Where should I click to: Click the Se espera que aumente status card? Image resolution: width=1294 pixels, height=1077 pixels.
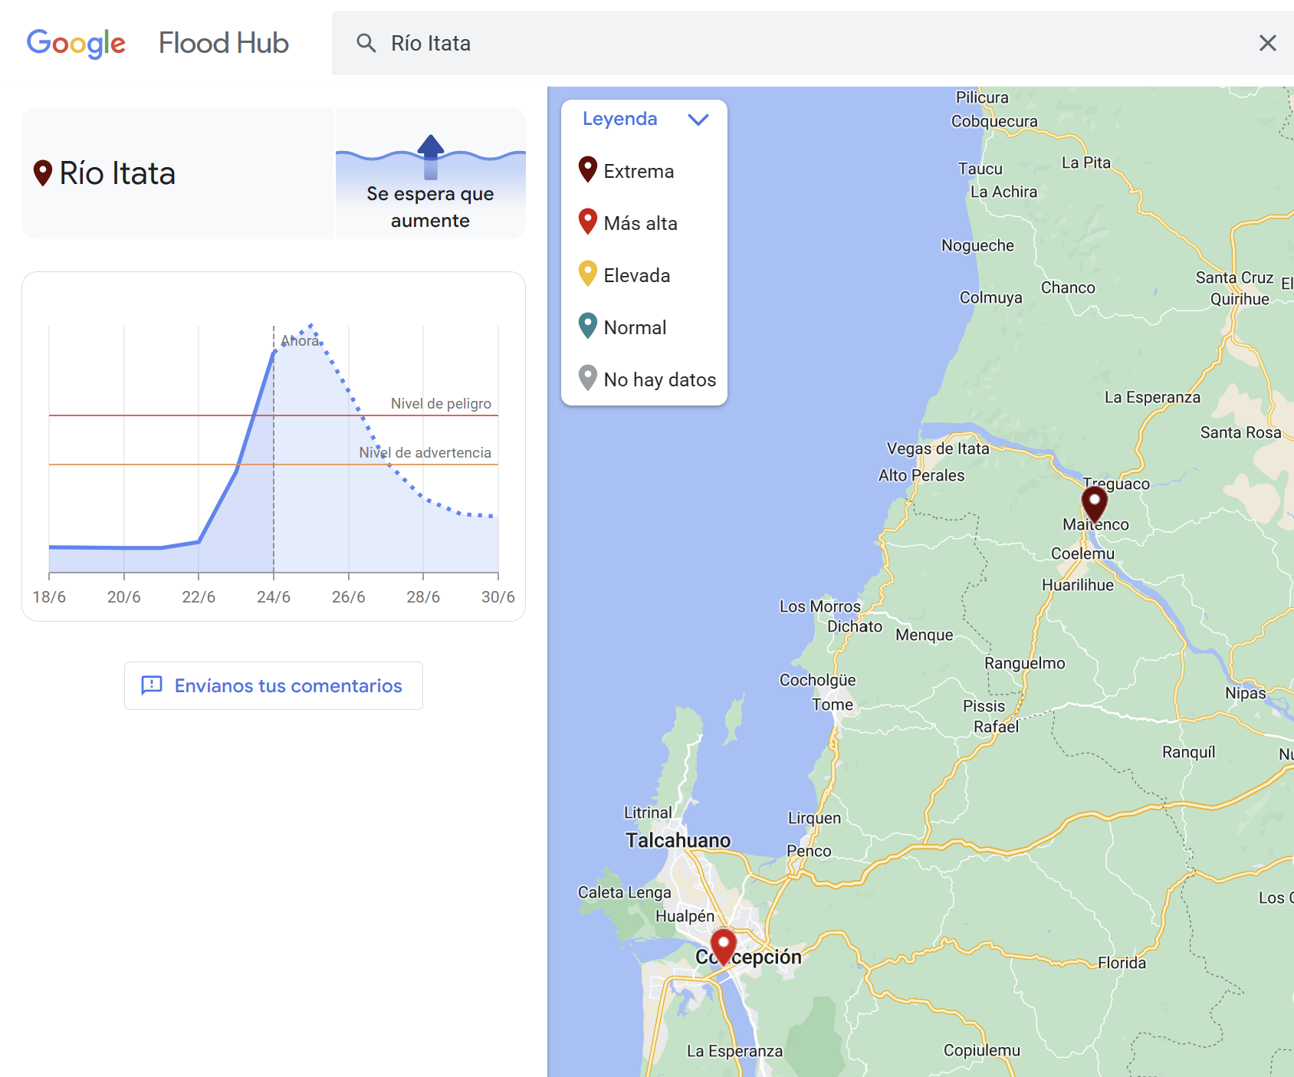[x=430, y=175]
